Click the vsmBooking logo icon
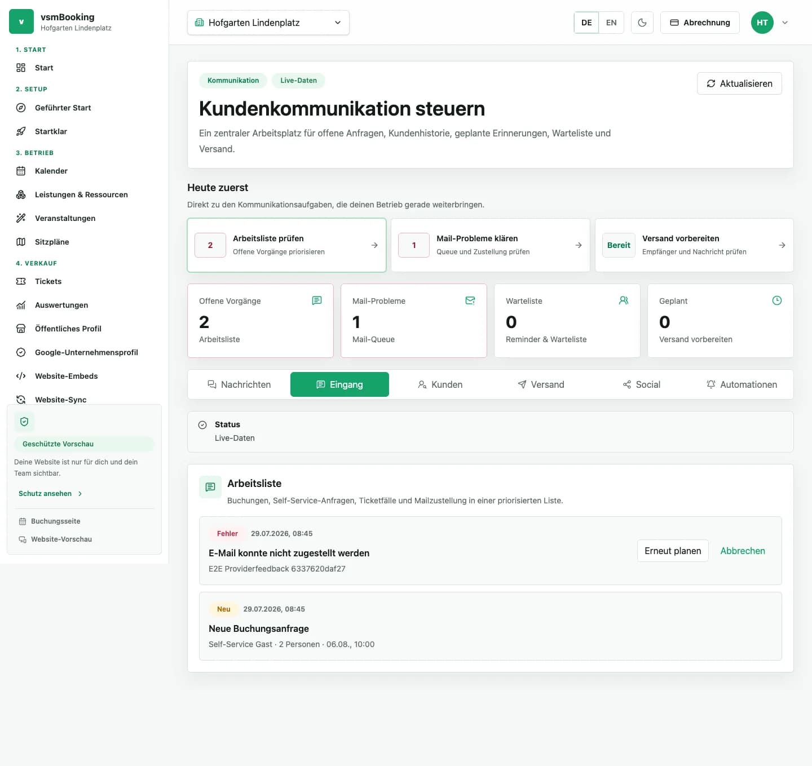This screenshot has width=812, height=766. [21, 22]
